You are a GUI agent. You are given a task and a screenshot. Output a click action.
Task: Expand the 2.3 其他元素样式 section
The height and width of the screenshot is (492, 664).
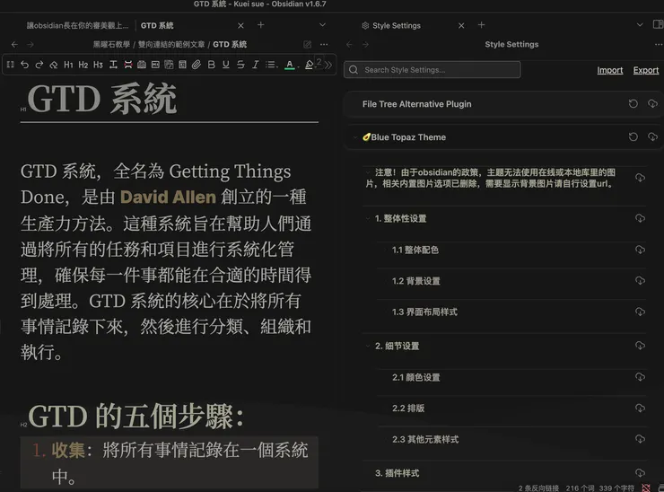(425, 439)
